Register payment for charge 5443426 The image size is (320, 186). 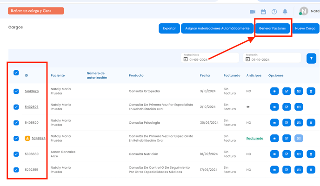point(299,91)
